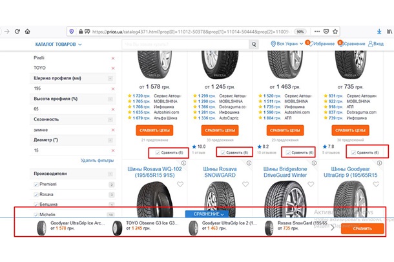Screen dimensions: 394x262
Task: Collapse the СРАВНЕНИЕ bottom panel tab
Action: tap(207, 214)
